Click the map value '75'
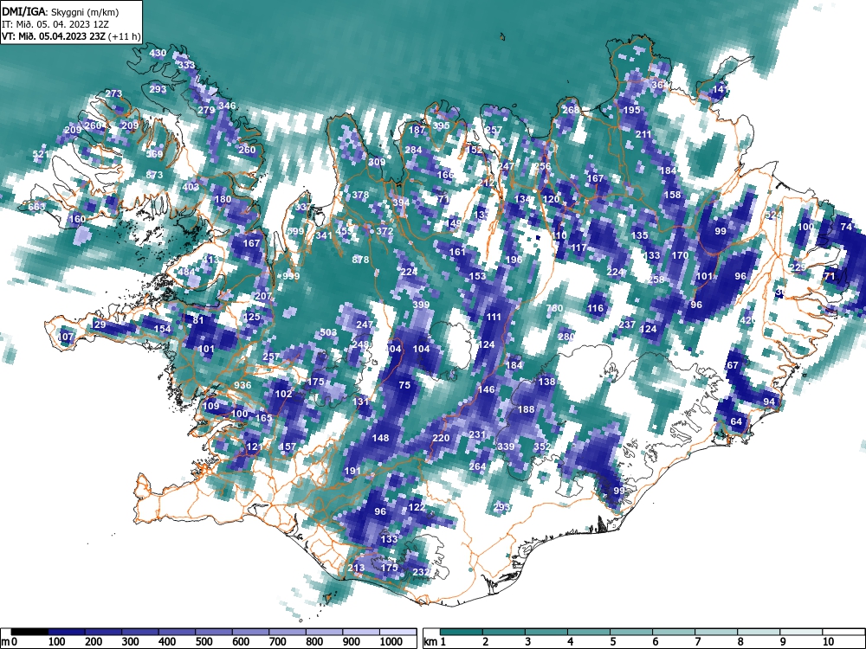The height and width of the screenshot is (649, 866). [404, 385]
